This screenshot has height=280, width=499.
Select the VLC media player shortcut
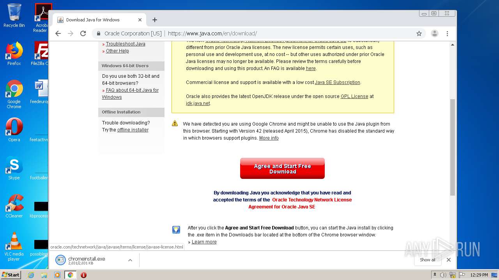click(x=14, y=247)
